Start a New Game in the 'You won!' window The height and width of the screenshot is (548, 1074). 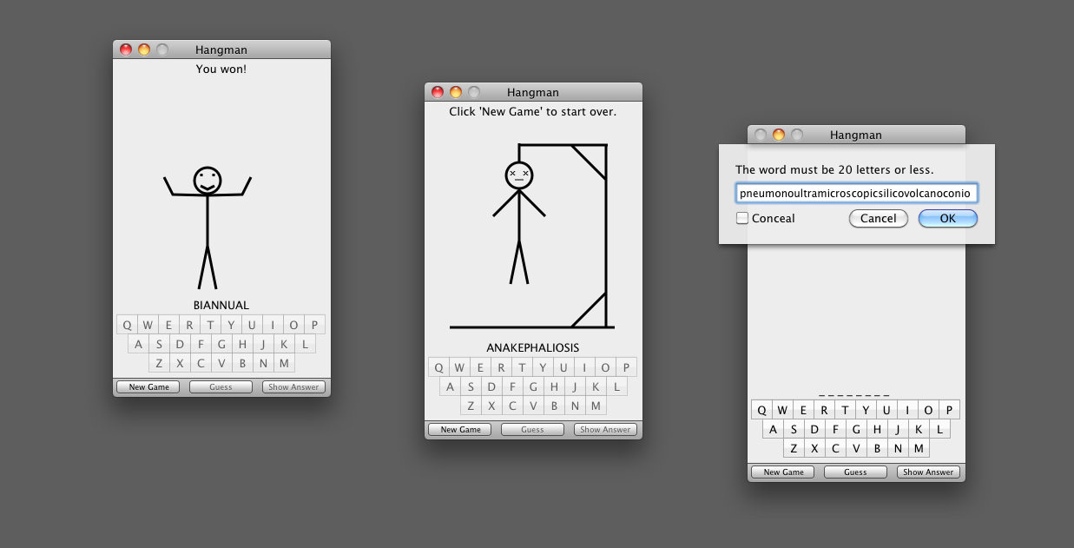coord(149,387)
